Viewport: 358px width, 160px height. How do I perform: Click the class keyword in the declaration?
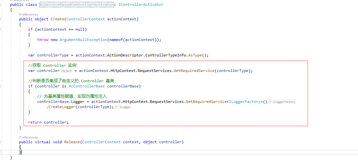(x=31, y=5)
